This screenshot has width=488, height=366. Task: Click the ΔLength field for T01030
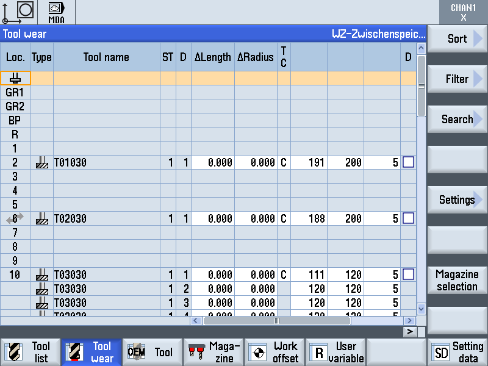click(213, 163)
